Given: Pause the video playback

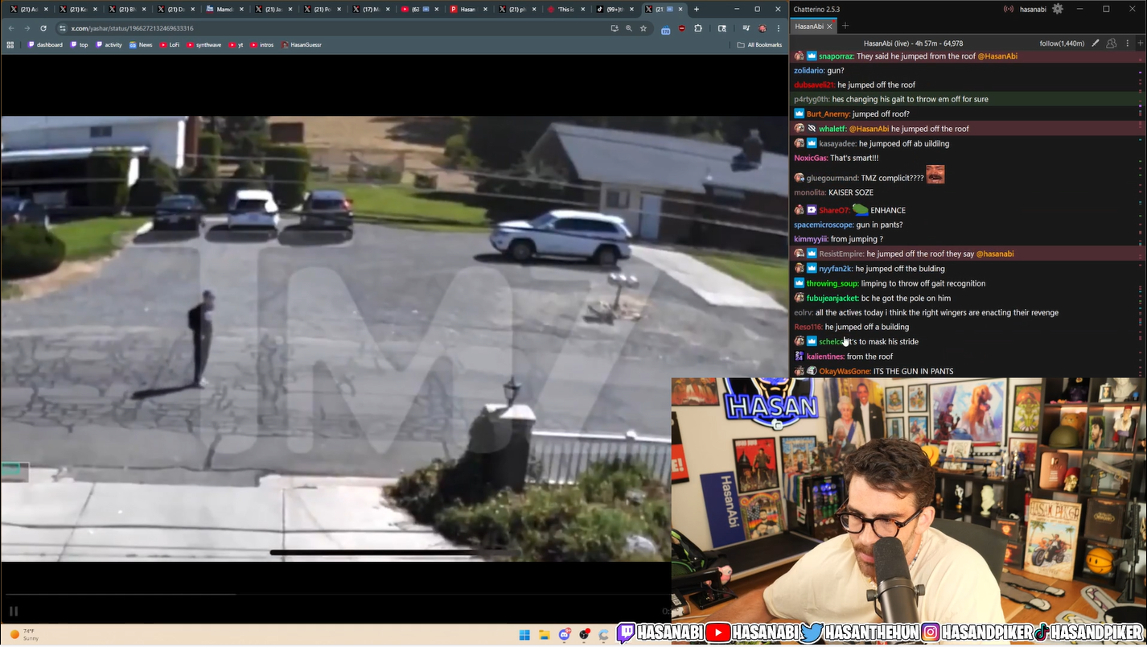Looking at the screenshot, I should pyautogui.click(x=13, y=612).
